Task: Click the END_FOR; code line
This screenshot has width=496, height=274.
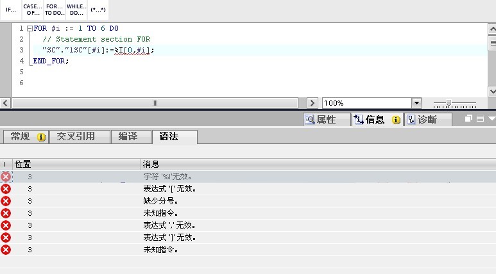Action: pyautogui.click(x=51, y=61)
